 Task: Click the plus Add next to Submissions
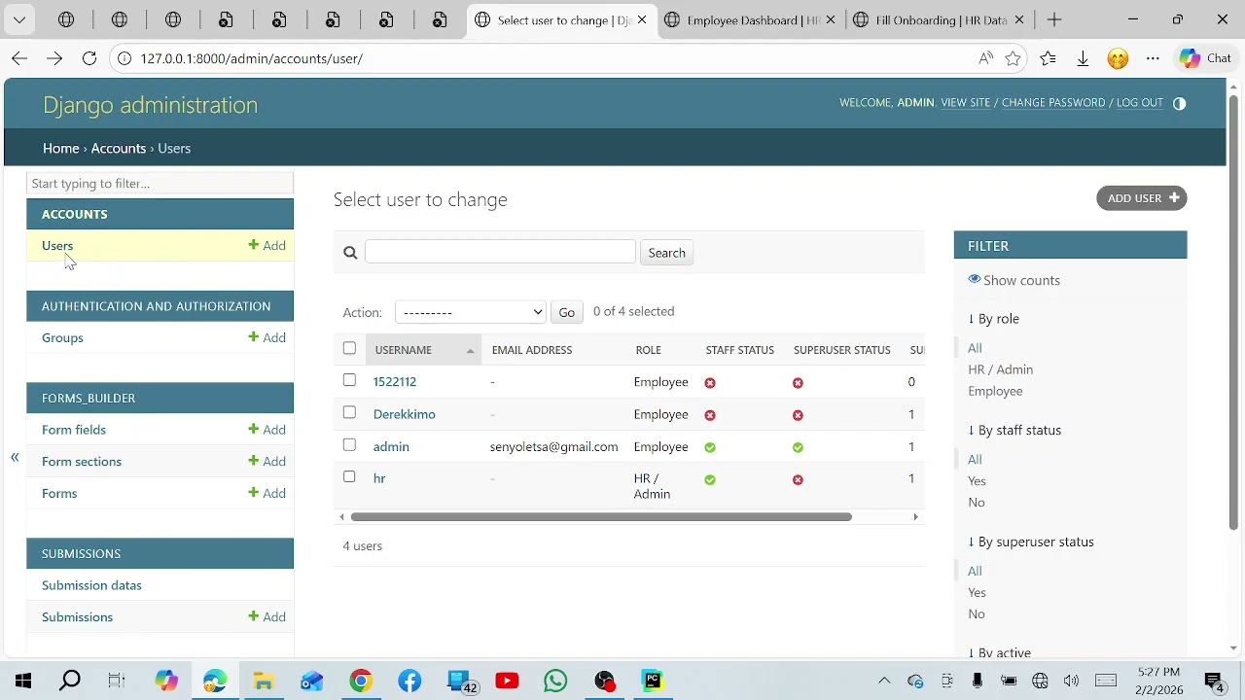coord(267,616)
